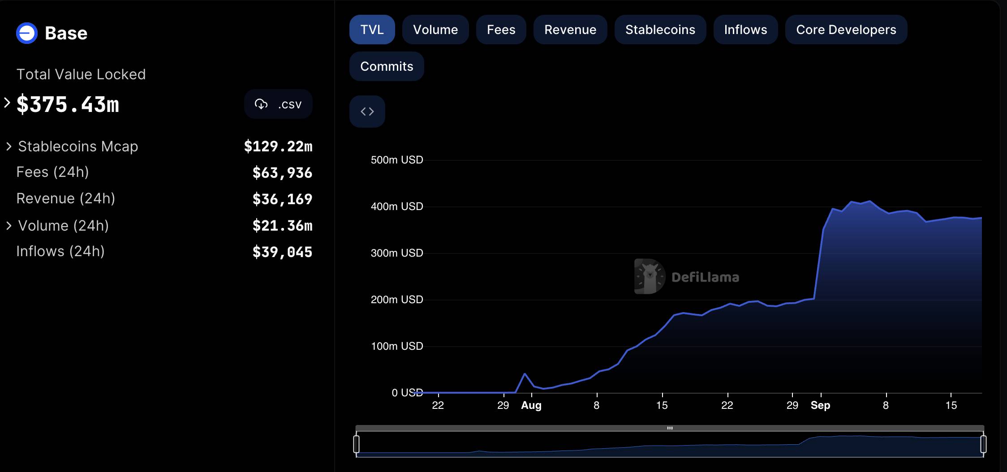Image resolution: width=1007 pixels, height=472 pixels.
Task: Click the Base chain logo icon
Action: (x=27, y=33)
